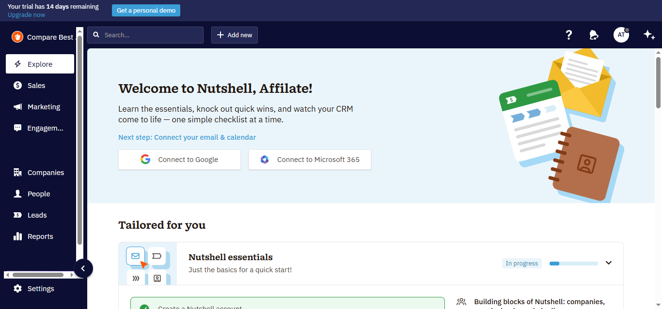The height and width of the screenshot is (309, 662).
Task: Open the Marketing menu item
Action: coord(40,106)
